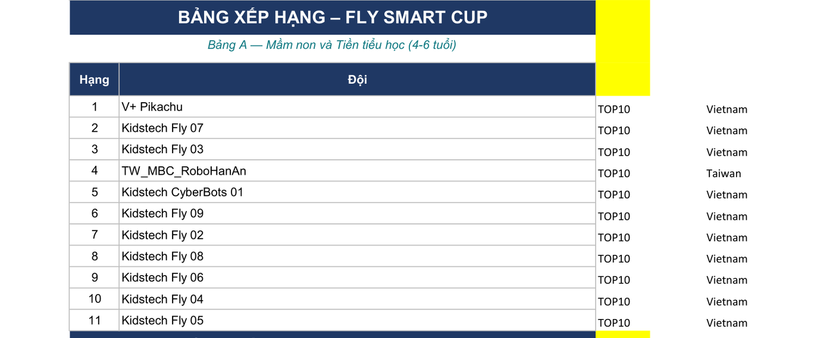Click rank number 11 cell
833x338 pixels.
coord(95,321)
